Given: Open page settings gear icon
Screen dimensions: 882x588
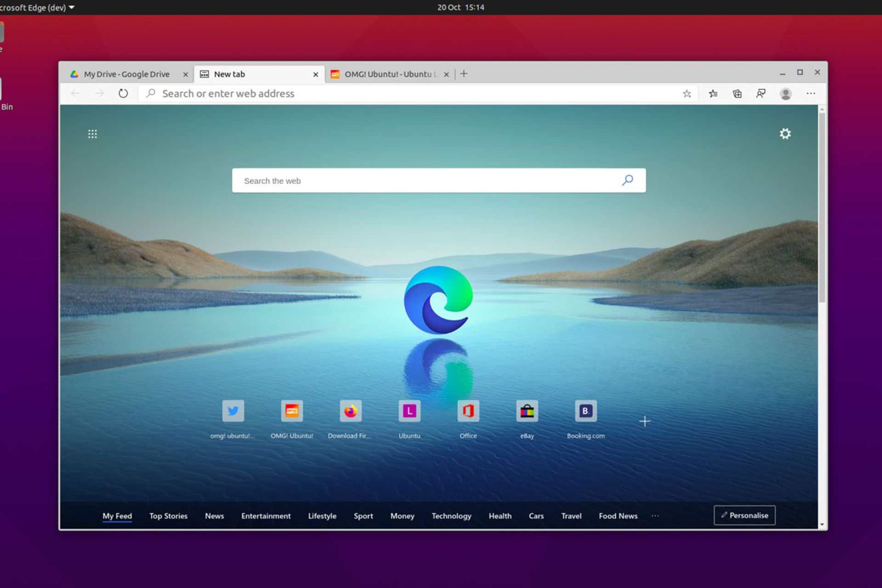Looking at the screenshot, I should coord(785,134).
